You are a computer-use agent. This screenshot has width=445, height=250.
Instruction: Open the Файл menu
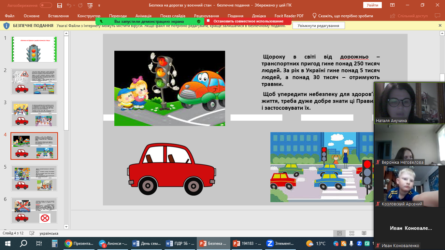10,16
